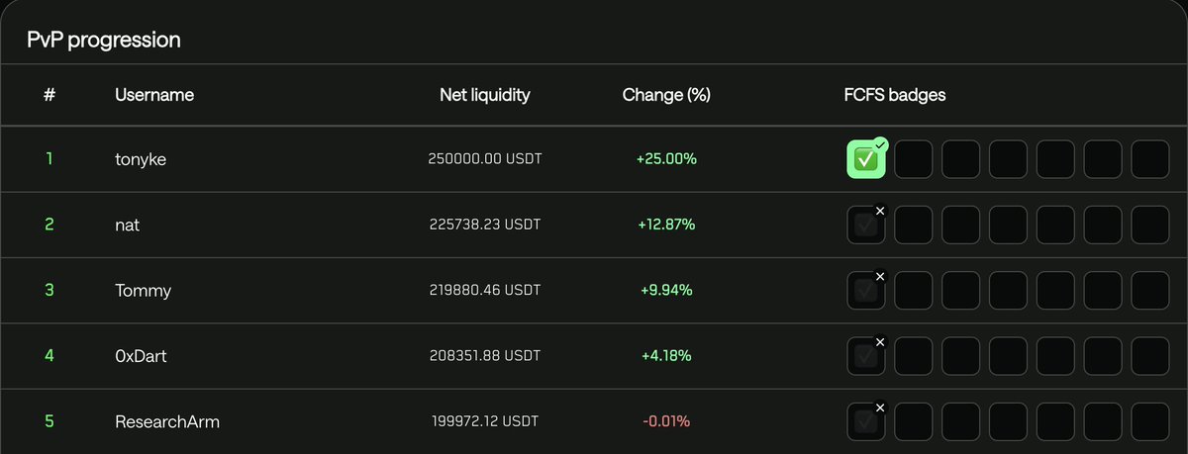The height and width of the screenshot is (454, 1188).
Task: Click ResearchArm's crossed-out first badge
Action: coord(866,422)
